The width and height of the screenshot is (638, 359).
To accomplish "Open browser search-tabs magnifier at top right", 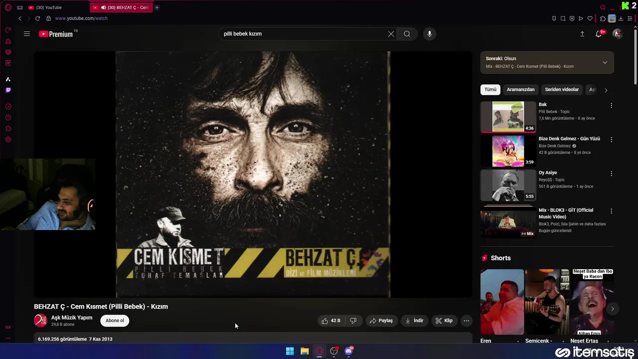I will (x=603, y=7).
